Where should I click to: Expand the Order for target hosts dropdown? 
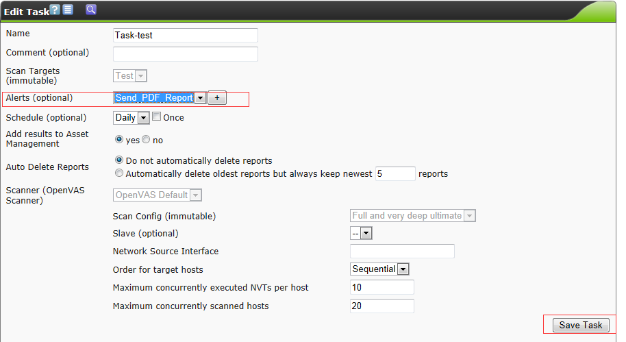(x=403, y=269)
